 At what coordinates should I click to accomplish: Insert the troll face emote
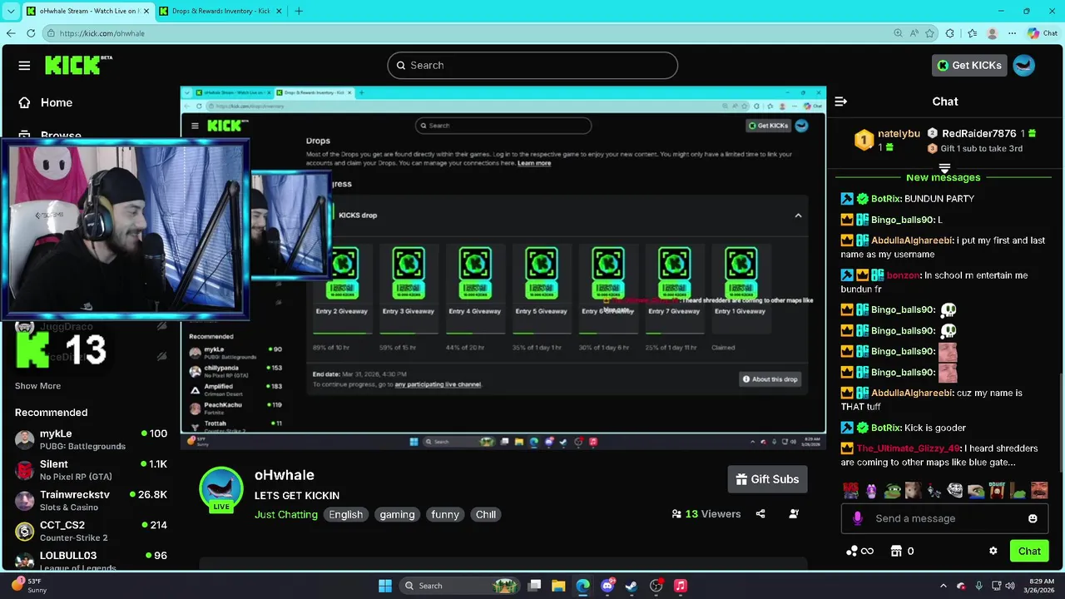pos(955,491)
